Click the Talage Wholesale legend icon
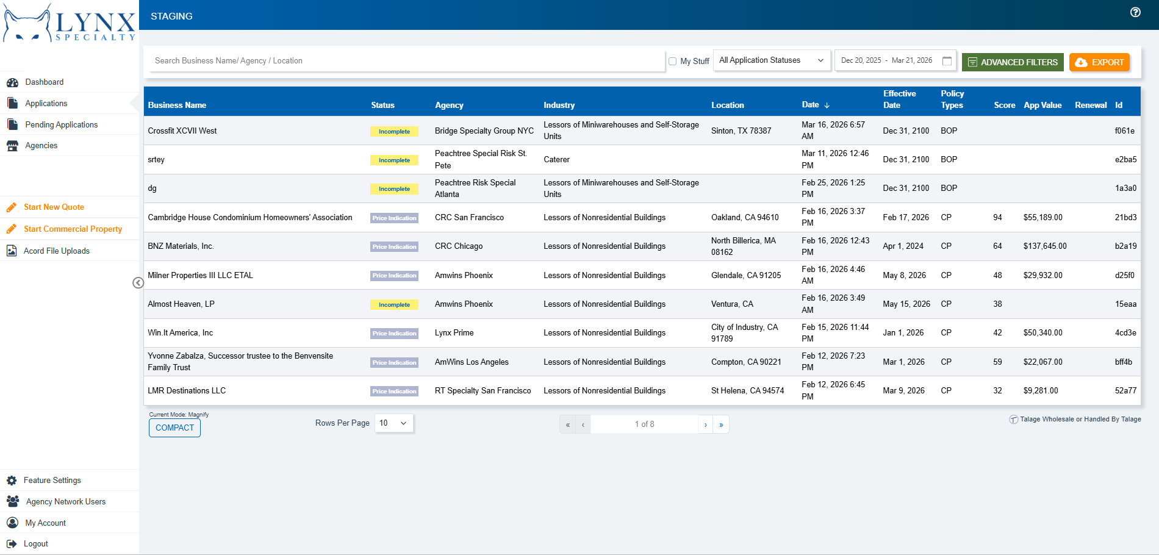The width and height of the screenshot is (1159, 555). click(x=1013, y=420)
